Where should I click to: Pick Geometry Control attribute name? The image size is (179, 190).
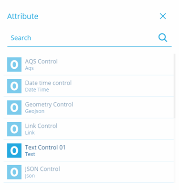[49, 105]
